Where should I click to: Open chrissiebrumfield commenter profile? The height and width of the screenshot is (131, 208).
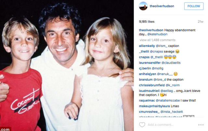click(x=152, y=85)
